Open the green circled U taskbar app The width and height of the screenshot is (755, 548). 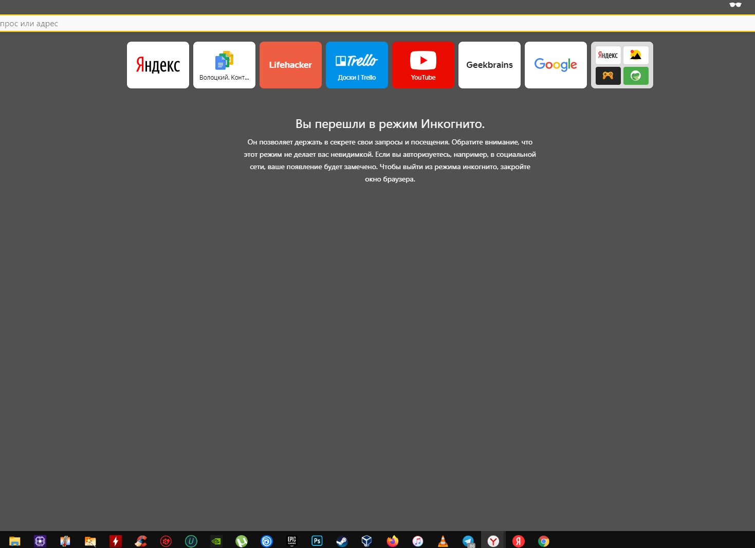coord(191,541)
